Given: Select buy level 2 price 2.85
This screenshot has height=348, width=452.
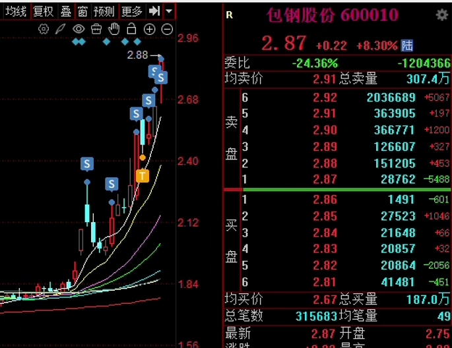Looking at the screenshot, I should (x=325, y=216).
